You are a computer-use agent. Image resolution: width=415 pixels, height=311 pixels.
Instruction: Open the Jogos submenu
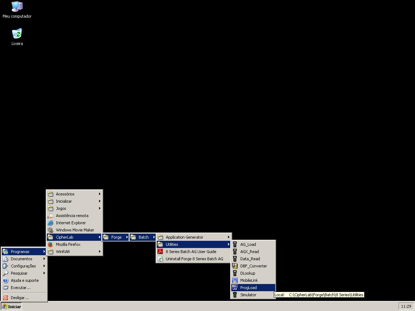click(x=74, y=208)
